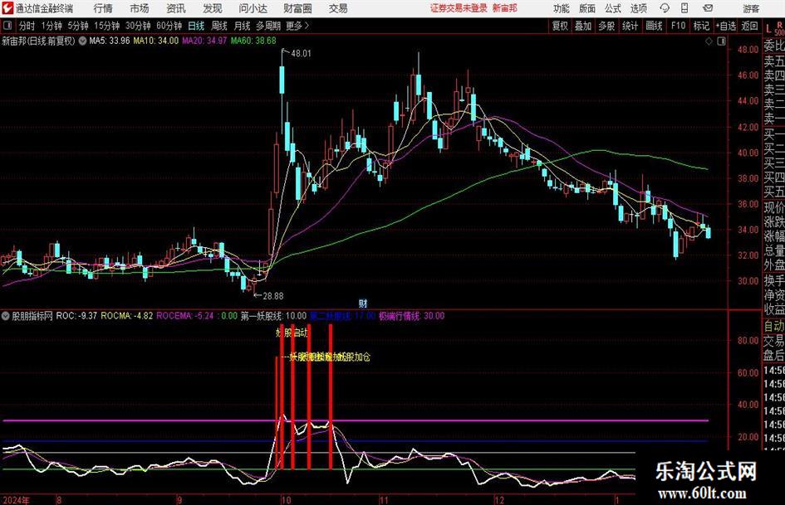The image size is (785, 505).
Task: Select the 月线 monthly period tab
Action: coord(243,26)
